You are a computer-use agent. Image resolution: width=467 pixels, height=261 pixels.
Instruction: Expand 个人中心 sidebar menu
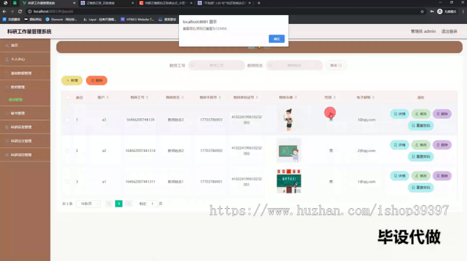click(25, 59)
